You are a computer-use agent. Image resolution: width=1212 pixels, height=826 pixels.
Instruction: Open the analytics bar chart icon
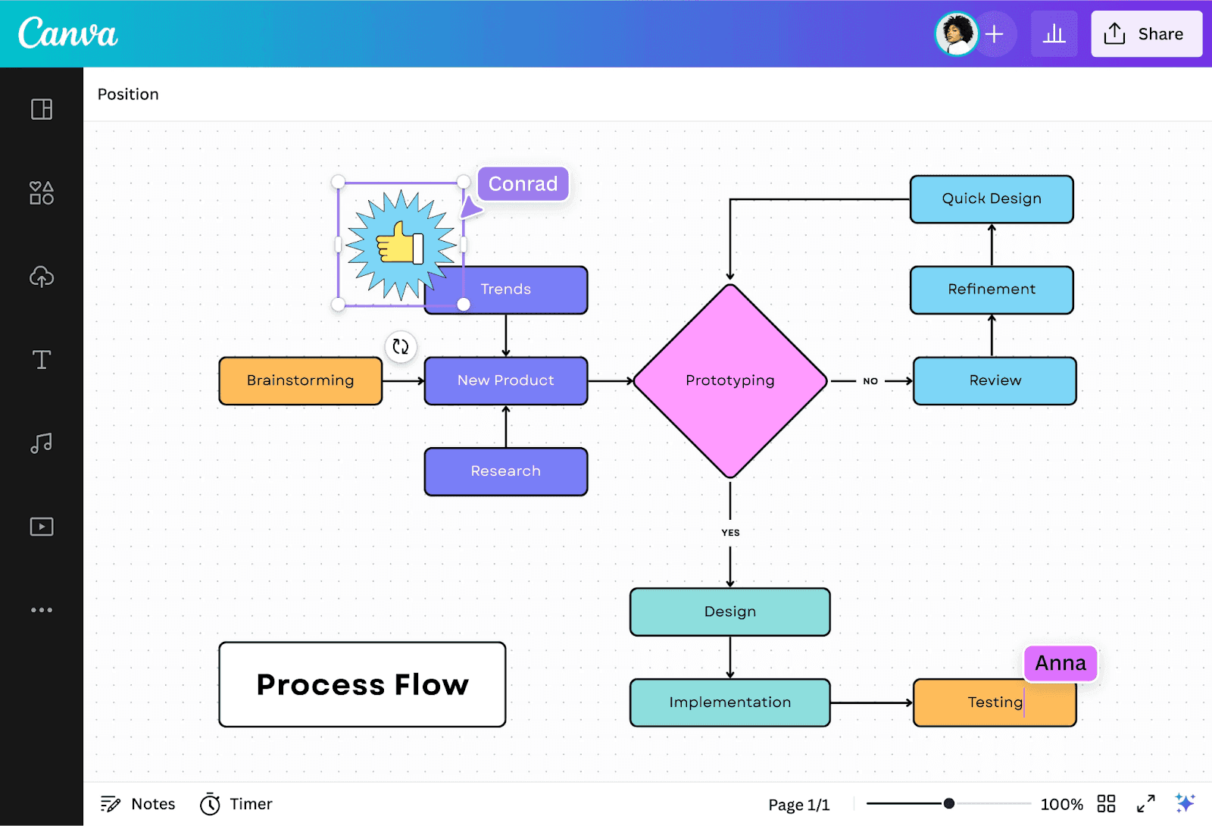1054,34
